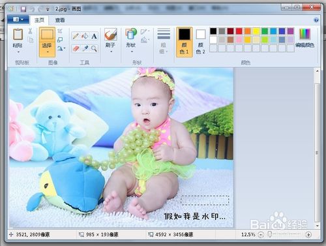Expand the Select options arrow
The height and width of the screenshot is (246, 326).
(x=48, y=52)
